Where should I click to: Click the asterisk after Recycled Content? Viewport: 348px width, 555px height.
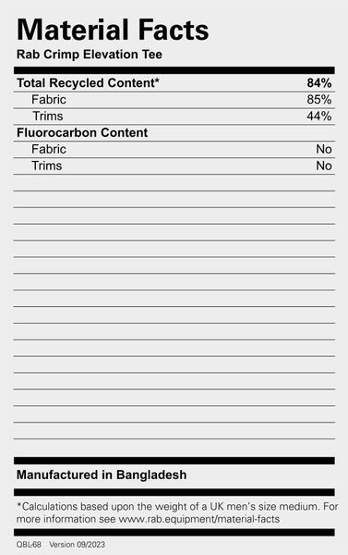[x=157, y=80]
